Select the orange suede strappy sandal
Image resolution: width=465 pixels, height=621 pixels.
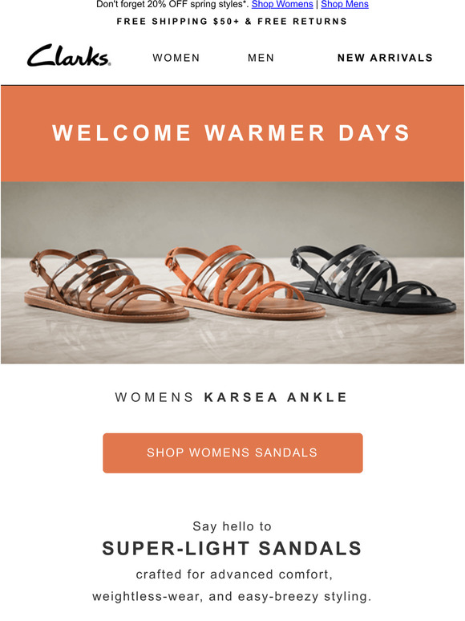(x=245, y=282)
